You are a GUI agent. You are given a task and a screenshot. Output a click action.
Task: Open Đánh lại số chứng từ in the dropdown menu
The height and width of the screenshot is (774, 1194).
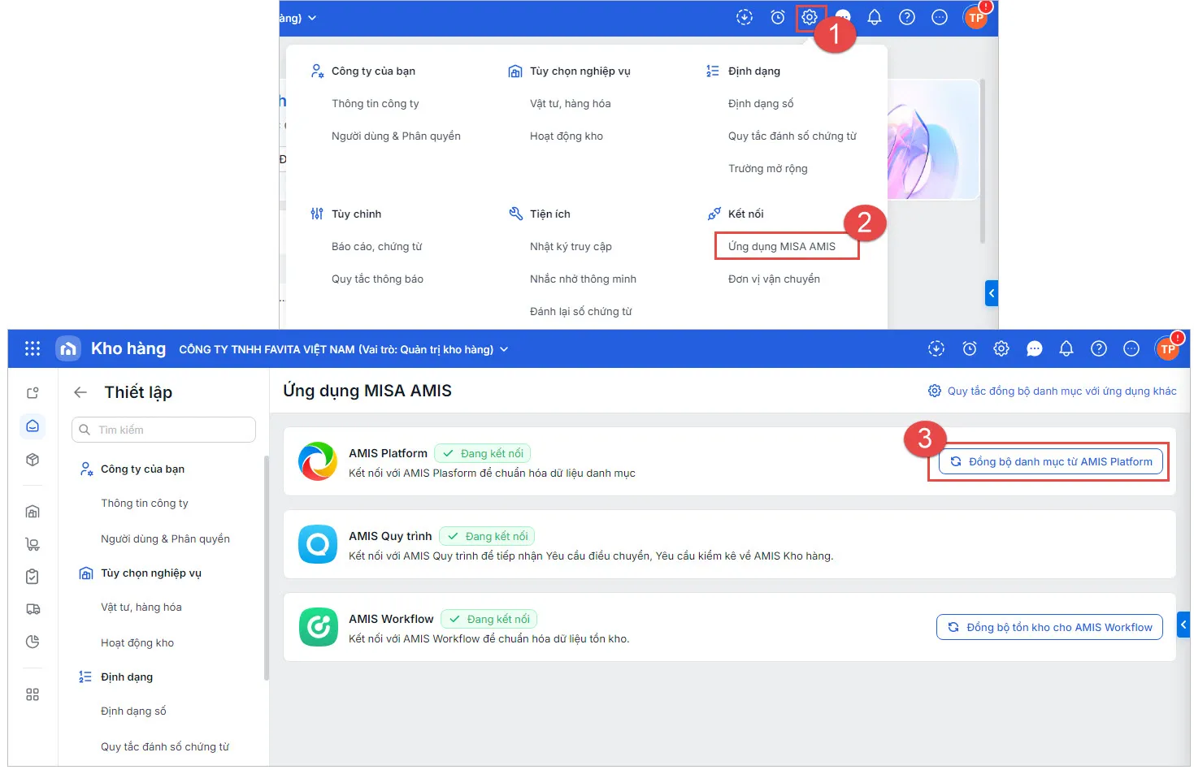pos(581,311)
